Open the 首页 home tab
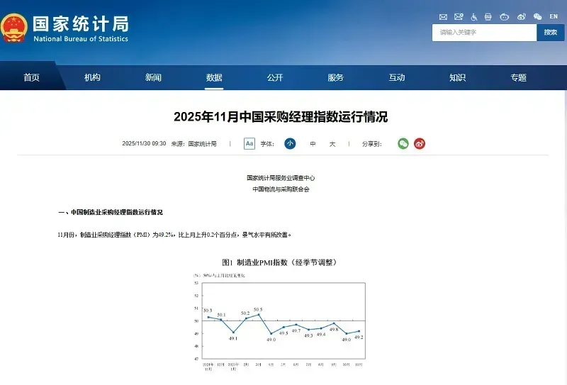Screen dimensions: 567x385 31,77
